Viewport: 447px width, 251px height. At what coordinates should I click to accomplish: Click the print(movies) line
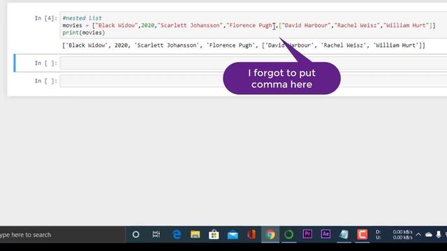point(84,33)
